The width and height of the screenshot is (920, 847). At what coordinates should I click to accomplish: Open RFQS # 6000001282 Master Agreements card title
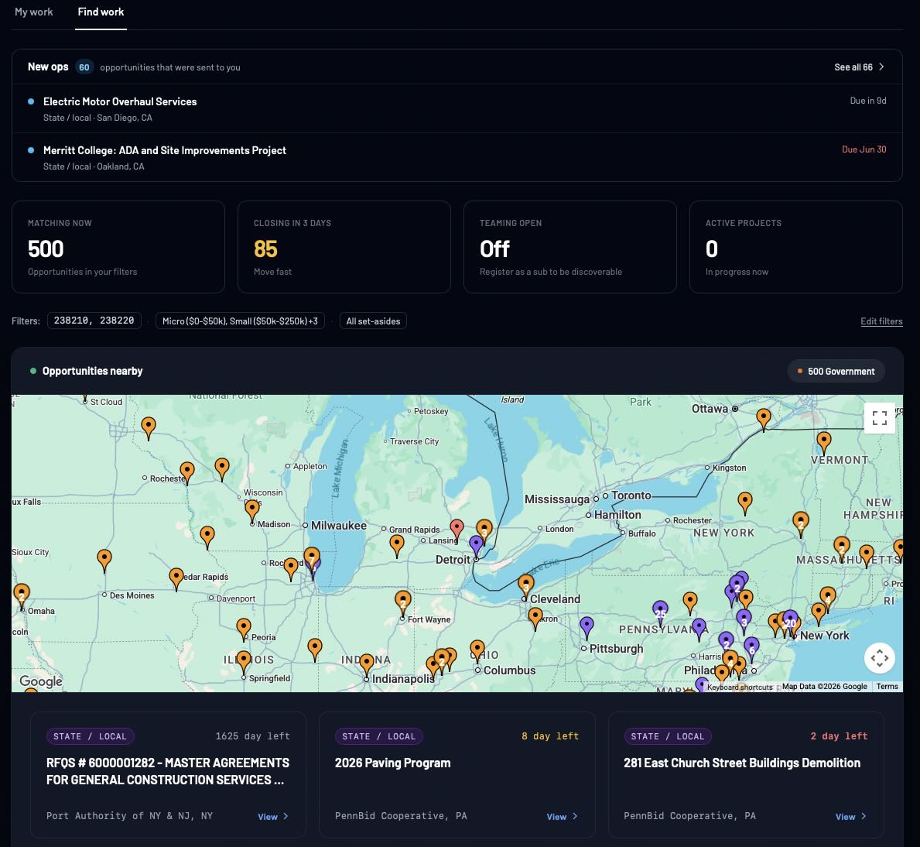point(168,771)
